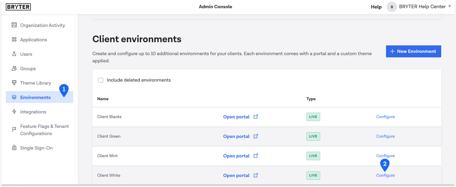
Task: Configure the Client White environment
Action: point(385,175)
